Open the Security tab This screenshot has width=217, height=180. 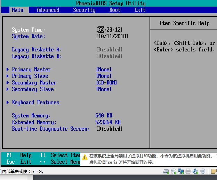tap(84, 10)
